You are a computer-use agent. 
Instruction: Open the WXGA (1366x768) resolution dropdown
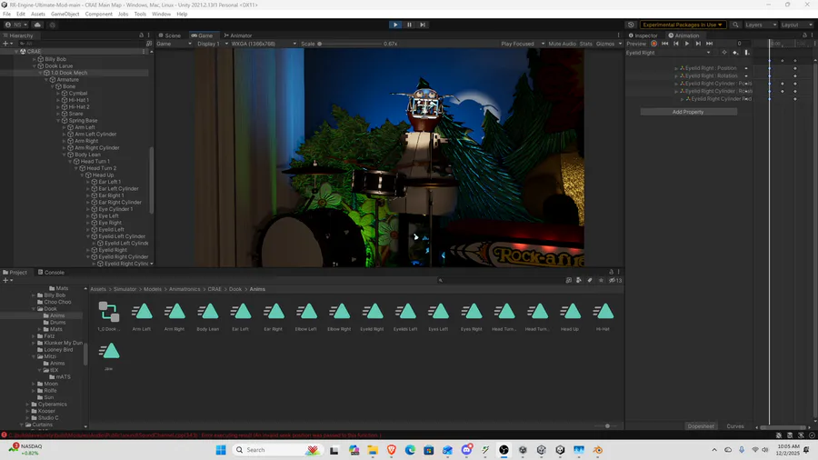pyautogui.click(x=264, y=44)
